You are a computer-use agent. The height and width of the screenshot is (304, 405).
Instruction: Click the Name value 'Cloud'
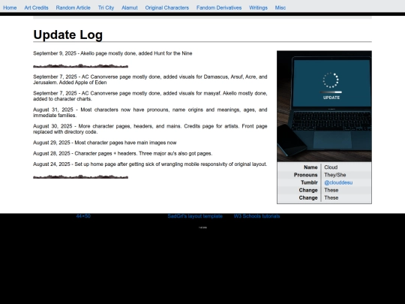331,167
